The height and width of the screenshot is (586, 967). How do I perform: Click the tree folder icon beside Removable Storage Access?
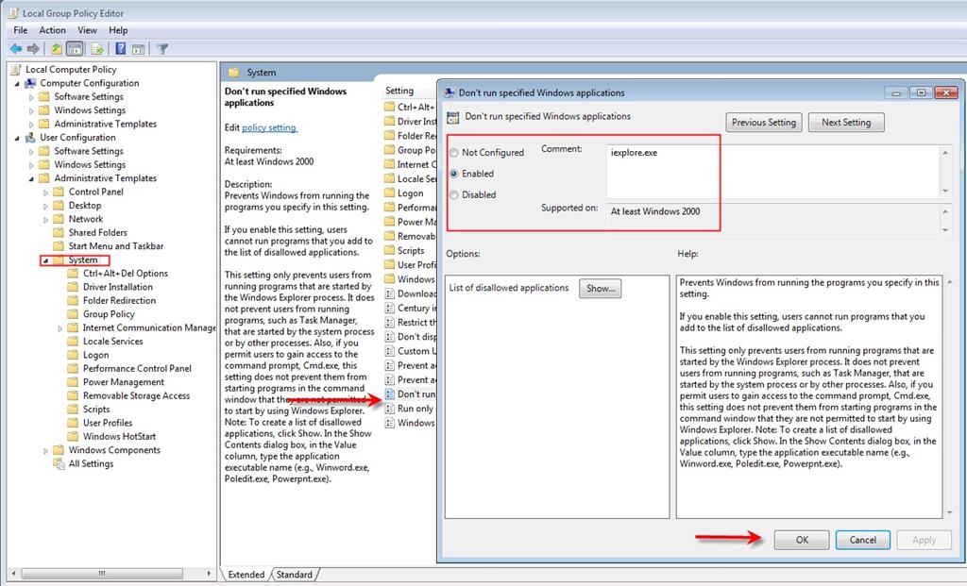point(73,395)
